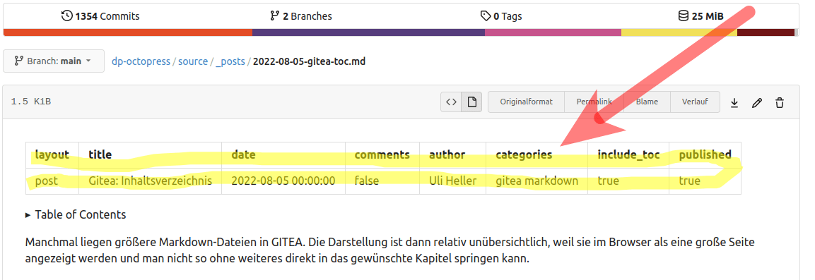Screen dimensions: 815x280
Task: Click the author column header
Action: pyautogui.click(x=452, y=154)
